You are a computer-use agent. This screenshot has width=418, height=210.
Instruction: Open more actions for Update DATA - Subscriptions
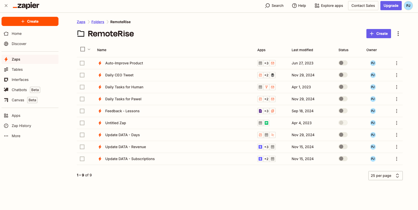click(x=397, y=159)
